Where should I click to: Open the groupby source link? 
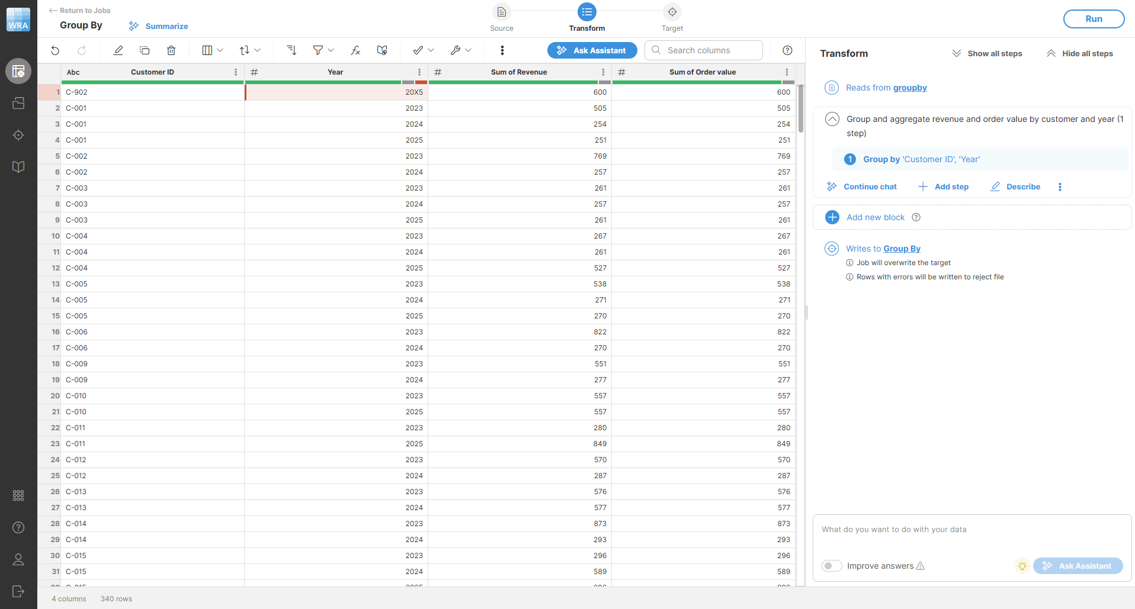pyautogui.click(x=910, y=88)
